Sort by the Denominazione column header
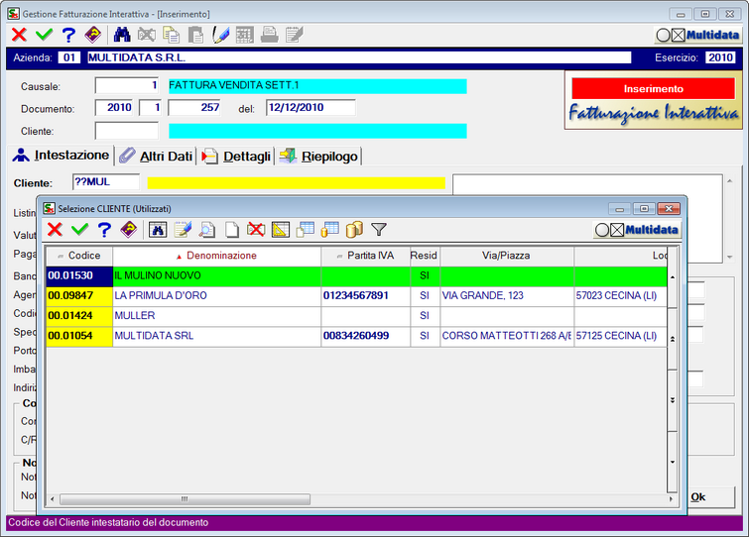This screenshot has height=537, width=749. click(217, 256)
